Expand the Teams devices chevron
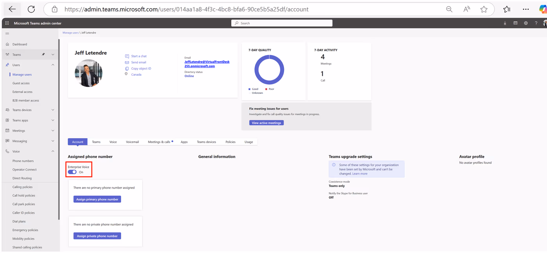 pyautogui.click(x=53, y=110)
